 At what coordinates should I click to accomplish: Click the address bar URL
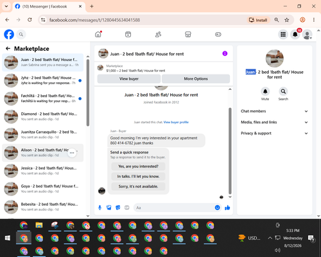tap(94, 20)
